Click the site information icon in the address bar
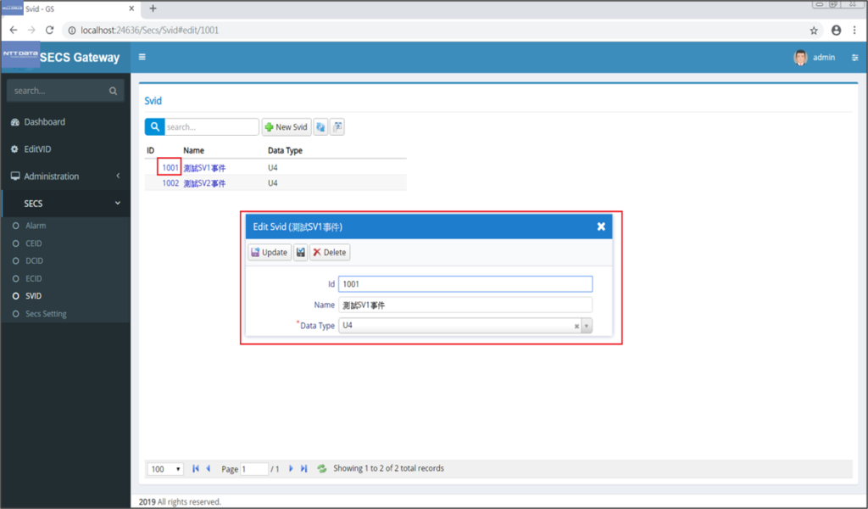Screen dimensions: 868x509 tap(72, 31)
